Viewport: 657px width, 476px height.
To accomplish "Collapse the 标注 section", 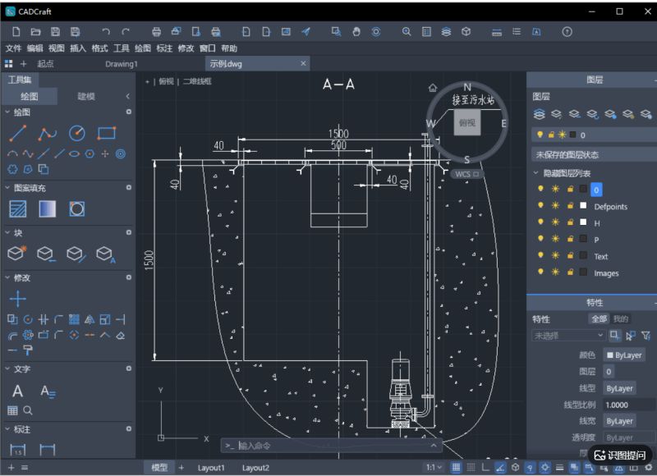I will pyautogui.click(x=7, y=428).
